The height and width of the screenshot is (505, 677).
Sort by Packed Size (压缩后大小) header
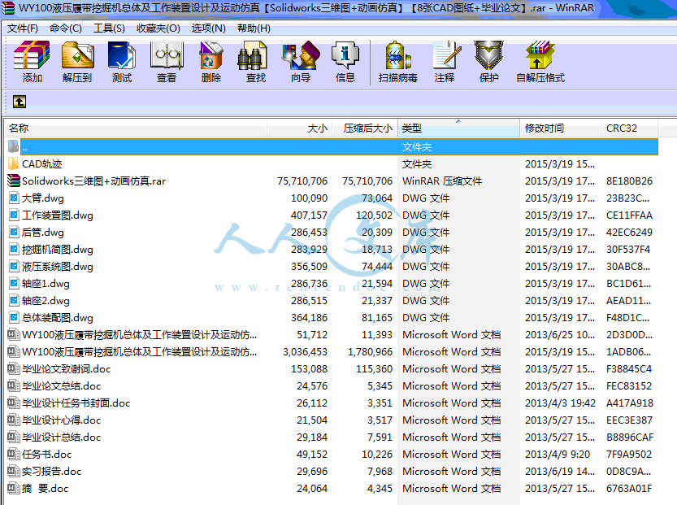[x=365, y=128]
